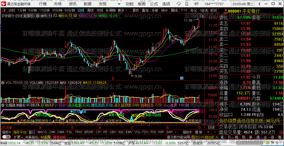Toggle the 弹 popup switch
Image resolution: width=284 pixels, height=146 pixels.
coord(6,137)
